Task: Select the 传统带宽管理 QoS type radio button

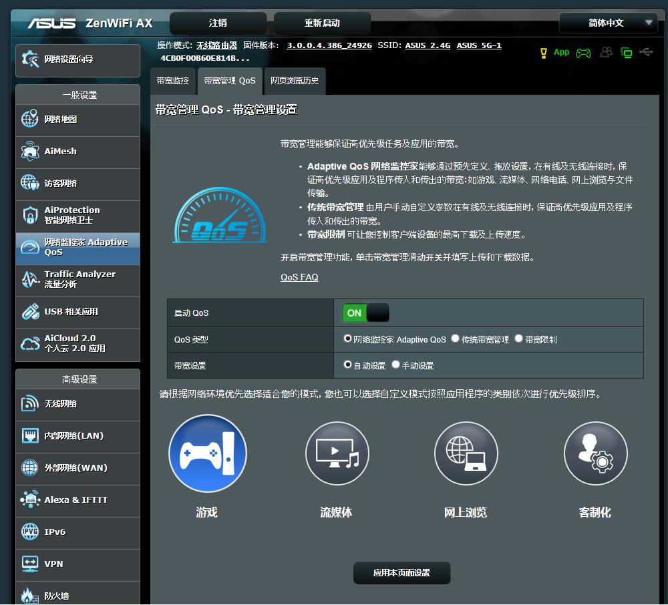Action: click(454, 338)
